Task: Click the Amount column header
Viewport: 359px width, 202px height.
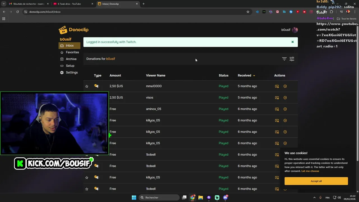Action: coord(115,75)
